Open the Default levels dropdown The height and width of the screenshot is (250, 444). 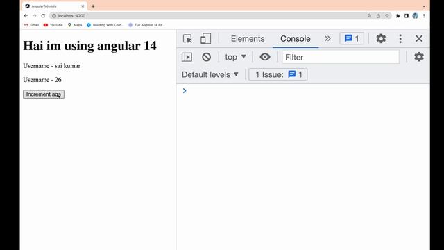[210, 74]
